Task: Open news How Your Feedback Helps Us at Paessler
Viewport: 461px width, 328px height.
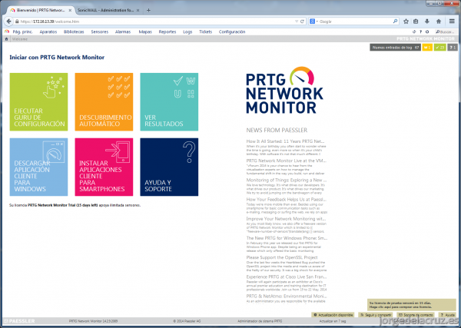Action: (x=287, y=199)
